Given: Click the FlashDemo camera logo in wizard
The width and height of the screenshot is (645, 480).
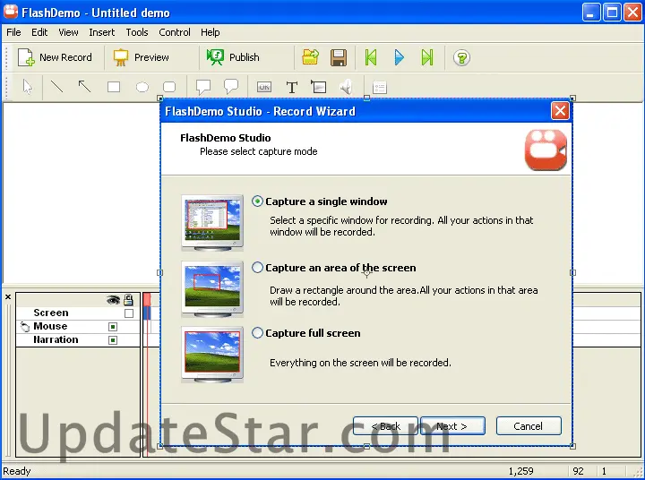Looking at the screenshot, I should point(546,150).
